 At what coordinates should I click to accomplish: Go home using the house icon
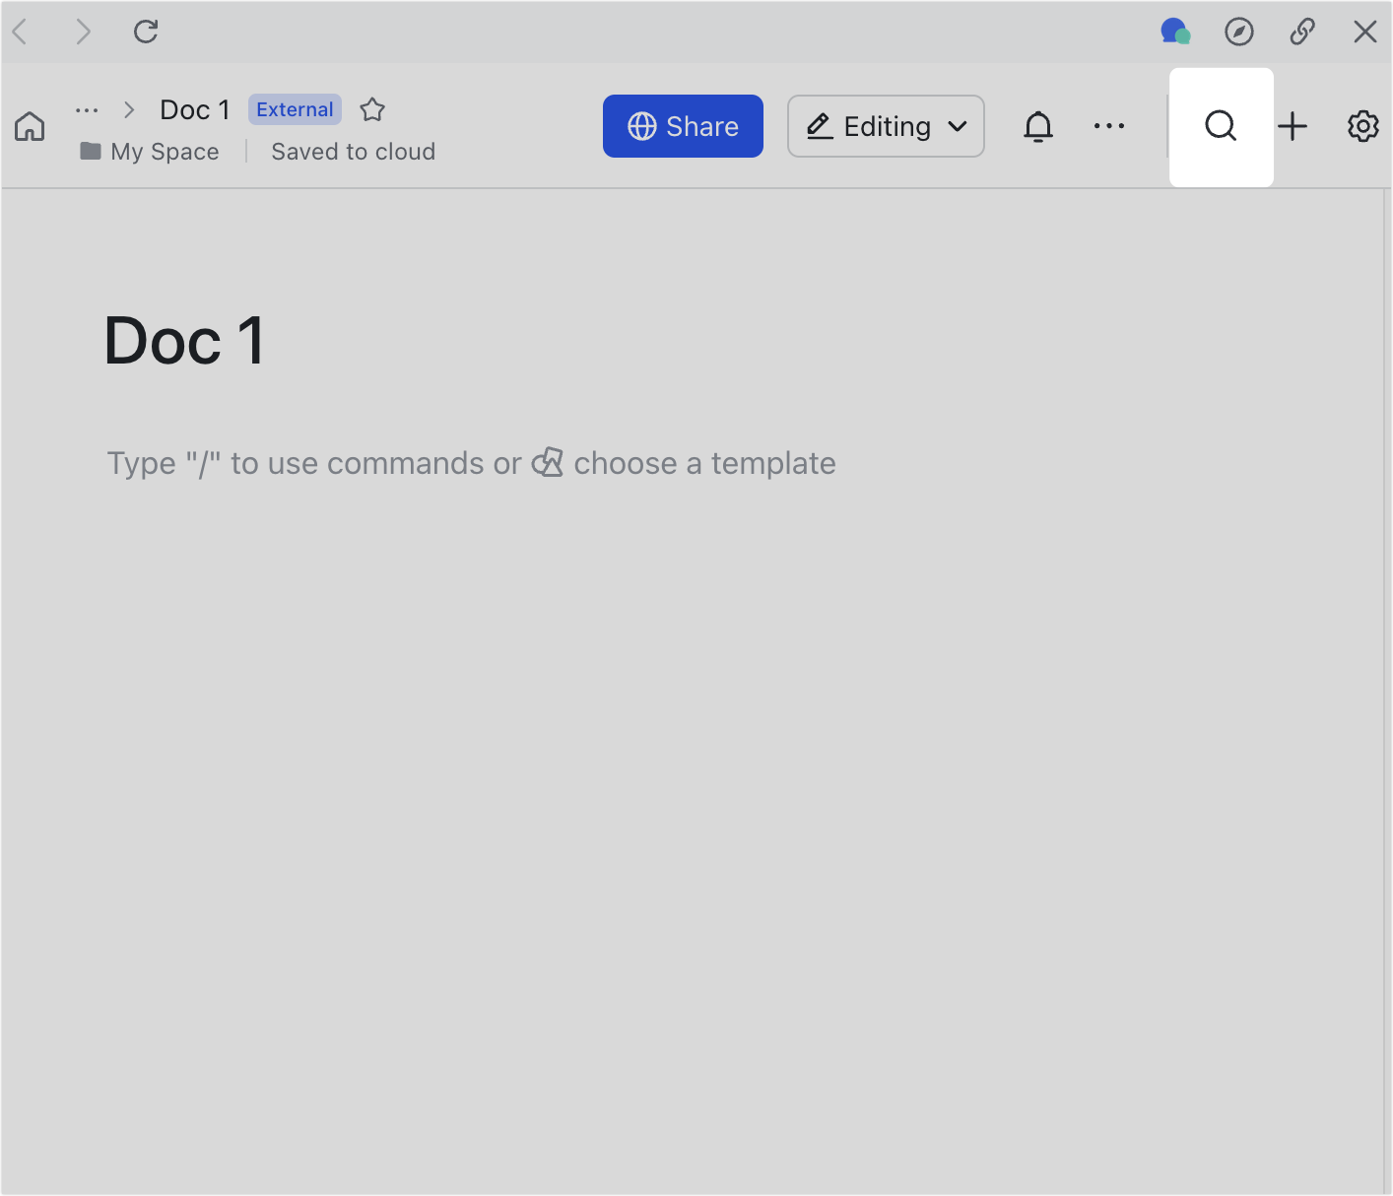click(30, 126)
